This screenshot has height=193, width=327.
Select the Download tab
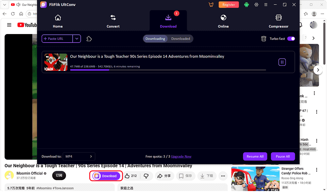tap(168, 21)
